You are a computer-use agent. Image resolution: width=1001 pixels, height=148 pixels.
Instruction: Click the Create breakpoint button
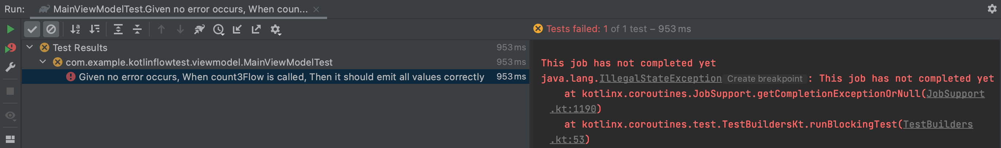coord(764,79)
